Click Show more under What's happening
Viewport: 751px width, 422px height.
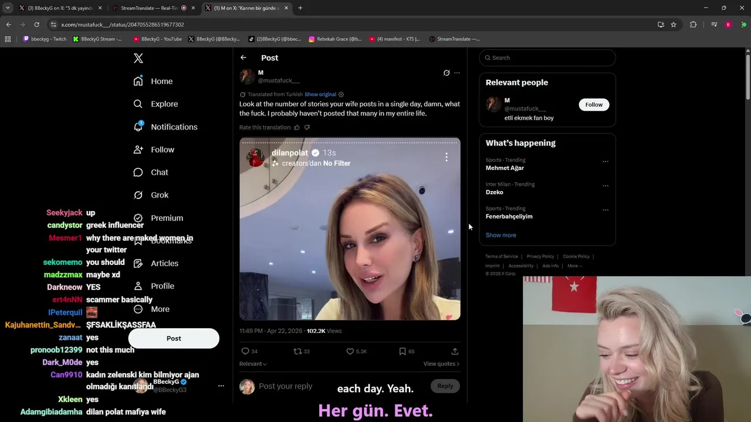[x=501, y=235]
